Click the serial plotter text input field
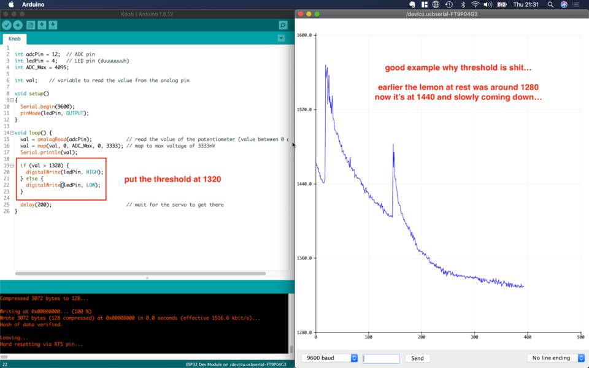 point(381,358)
